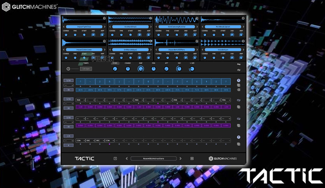The height and width of the screenshot is (188, 325).
Task: Open the first PAN dropdown on the PAN row
Action: tap(80, 100)
